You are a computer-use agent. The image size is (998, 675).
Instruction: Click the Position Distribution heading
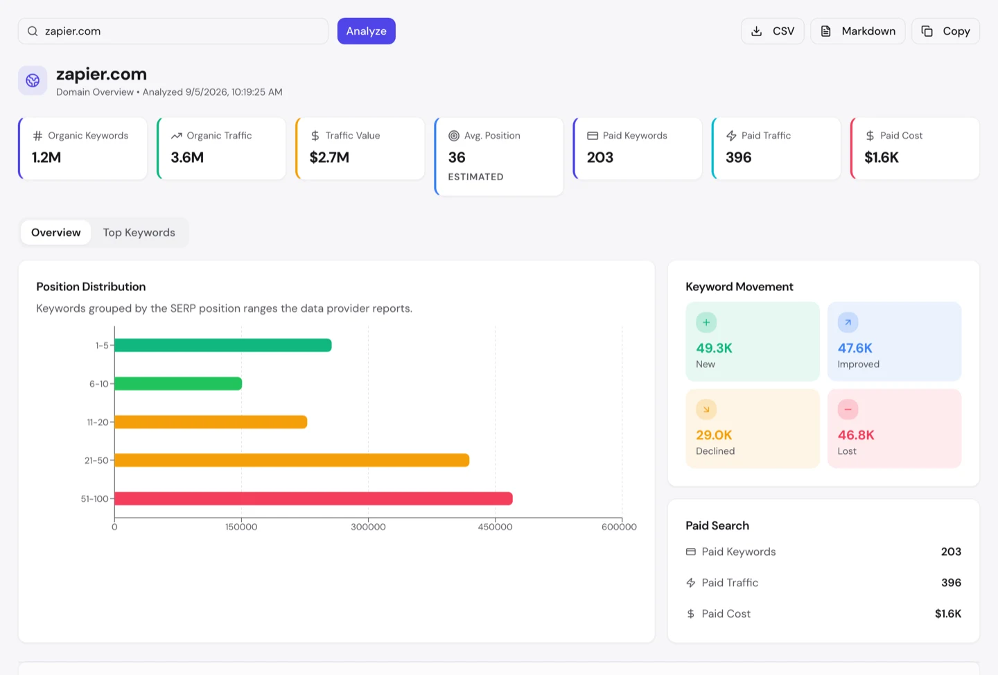tap(91, 287)
